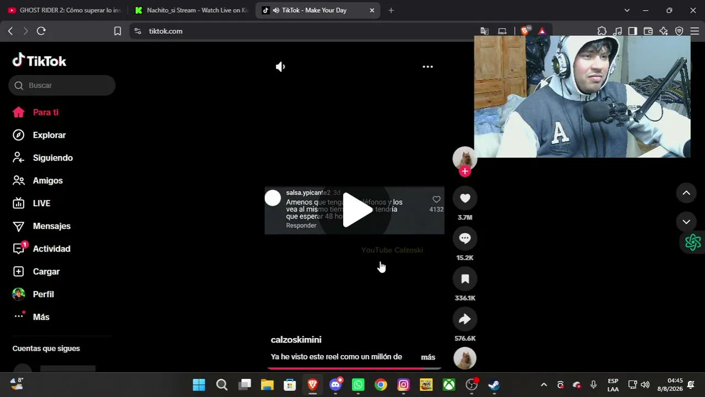The image size is (705, 397).
Task: Open the tab search dropdown arrow
Action: (627, 10)
